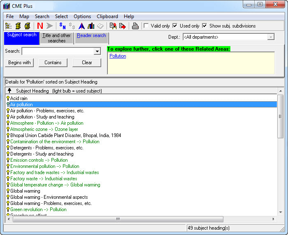Select Bhopal Union Carbide Plant Disaster heading
Image resolution: width=288 pixels, height=235 pixels.
pyautogui.click(x=65, y=135)
